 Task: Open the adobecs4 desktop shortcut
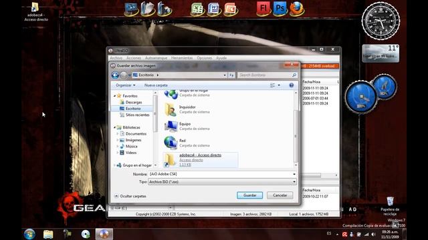click(x=35, y=12)
